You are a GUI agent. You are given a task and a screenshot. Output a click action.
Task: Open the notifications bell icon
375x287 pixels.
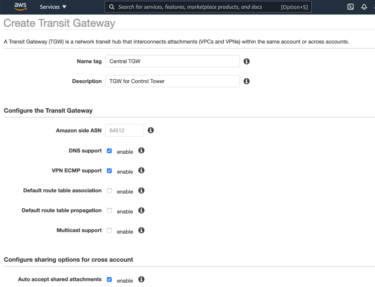point(364,6)
